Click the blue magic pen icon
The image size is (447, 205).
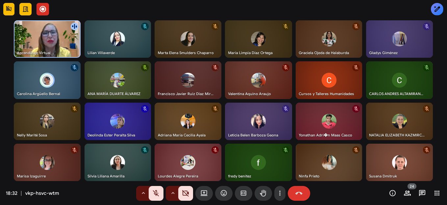(x=437, y=9)
